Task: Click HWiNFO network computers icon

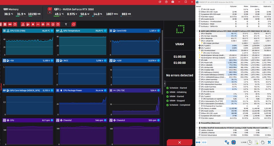Action: pos(227,142)
